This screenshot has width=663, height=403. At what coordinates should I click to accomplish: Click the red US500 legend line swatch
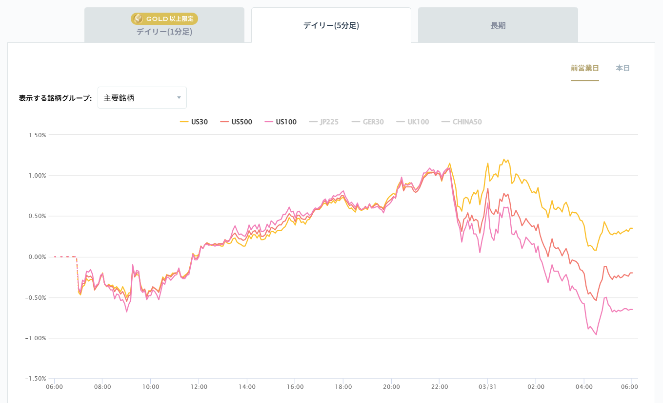pyautogui.click(x=224, y=122)
